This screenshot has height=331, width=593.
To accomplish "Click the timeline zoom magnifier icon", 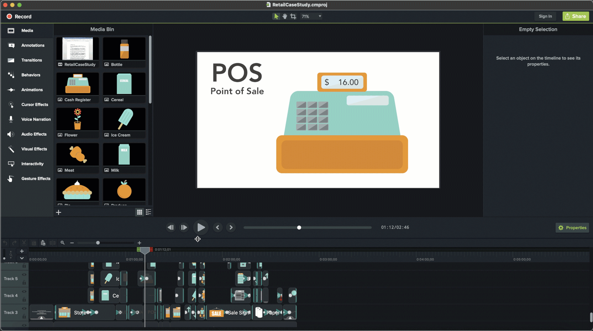I will point(63,243).
